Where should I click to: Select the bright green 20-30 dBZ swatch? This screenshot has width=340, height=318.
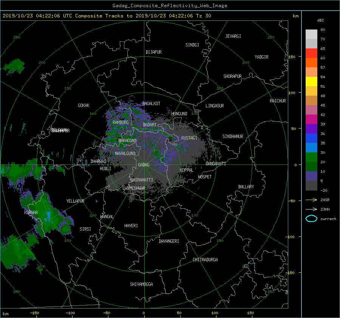311,157
